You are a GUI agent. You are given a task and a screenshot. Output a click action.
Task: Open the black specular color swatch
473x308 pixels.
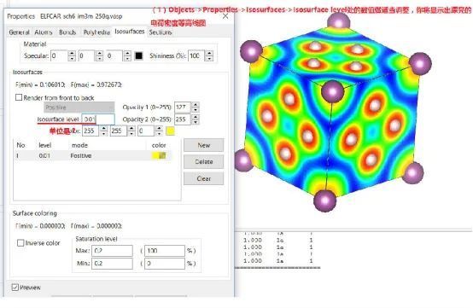[138, 55]
